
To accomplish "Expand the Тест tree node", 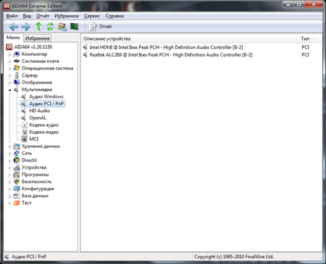I will tap(10, 203).
